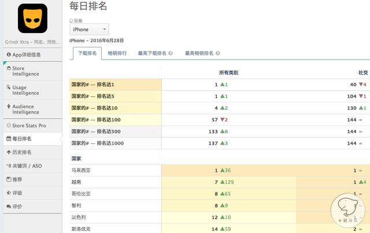Open 评级 in the sidebar
Image resolution: width=370 pixels, height=233 pixels.
(x=32, y=193)
